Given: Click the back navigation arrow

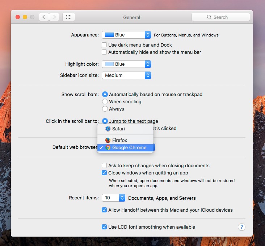Looking at the screenshot, I should point(44,17).
